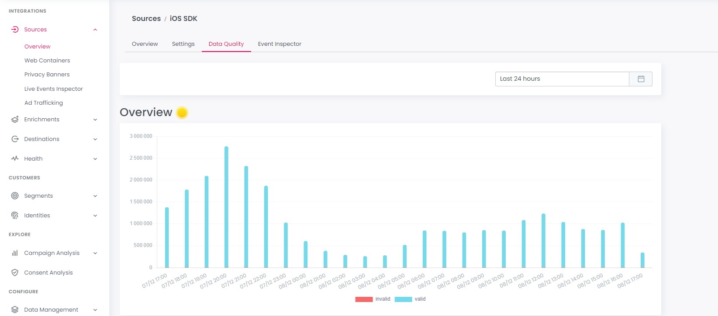Toggle the invalid series in chart legend
718x316 pixels.
tap(373, 299)
